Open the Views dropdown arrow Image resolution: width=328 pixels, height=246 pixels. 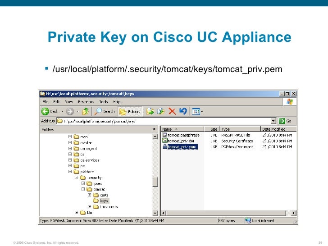[202, 112]
